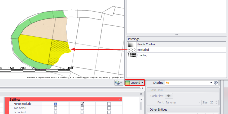Select the Grade Control hatching swatch
The width and height of the screenshot is (228, 114).
pyautogui.click(x=132, y=44)
